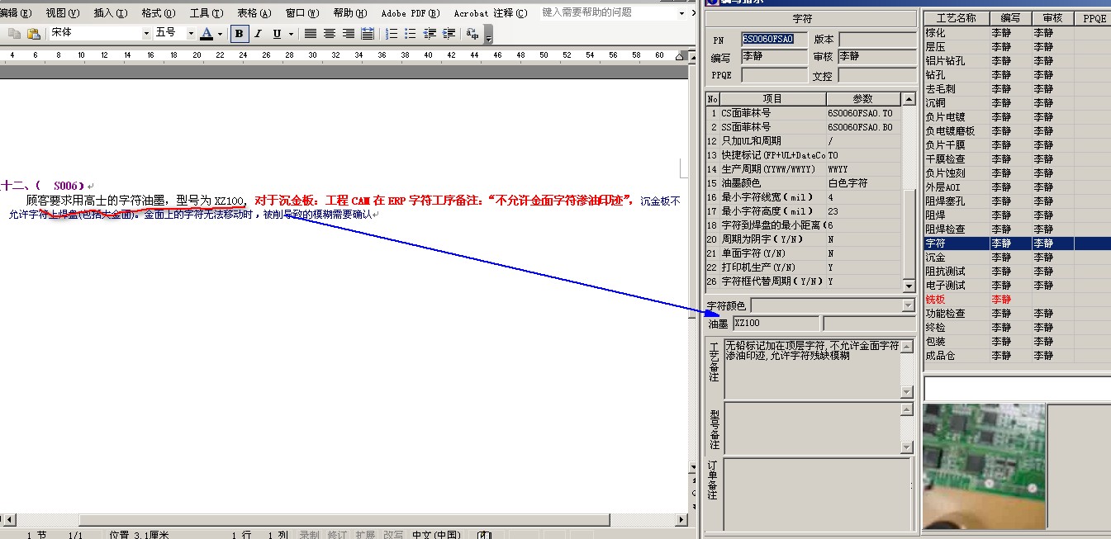Select the 生产周期(YYWW/WWYY) parameter row
The image size is (1111, 539).
804,169
